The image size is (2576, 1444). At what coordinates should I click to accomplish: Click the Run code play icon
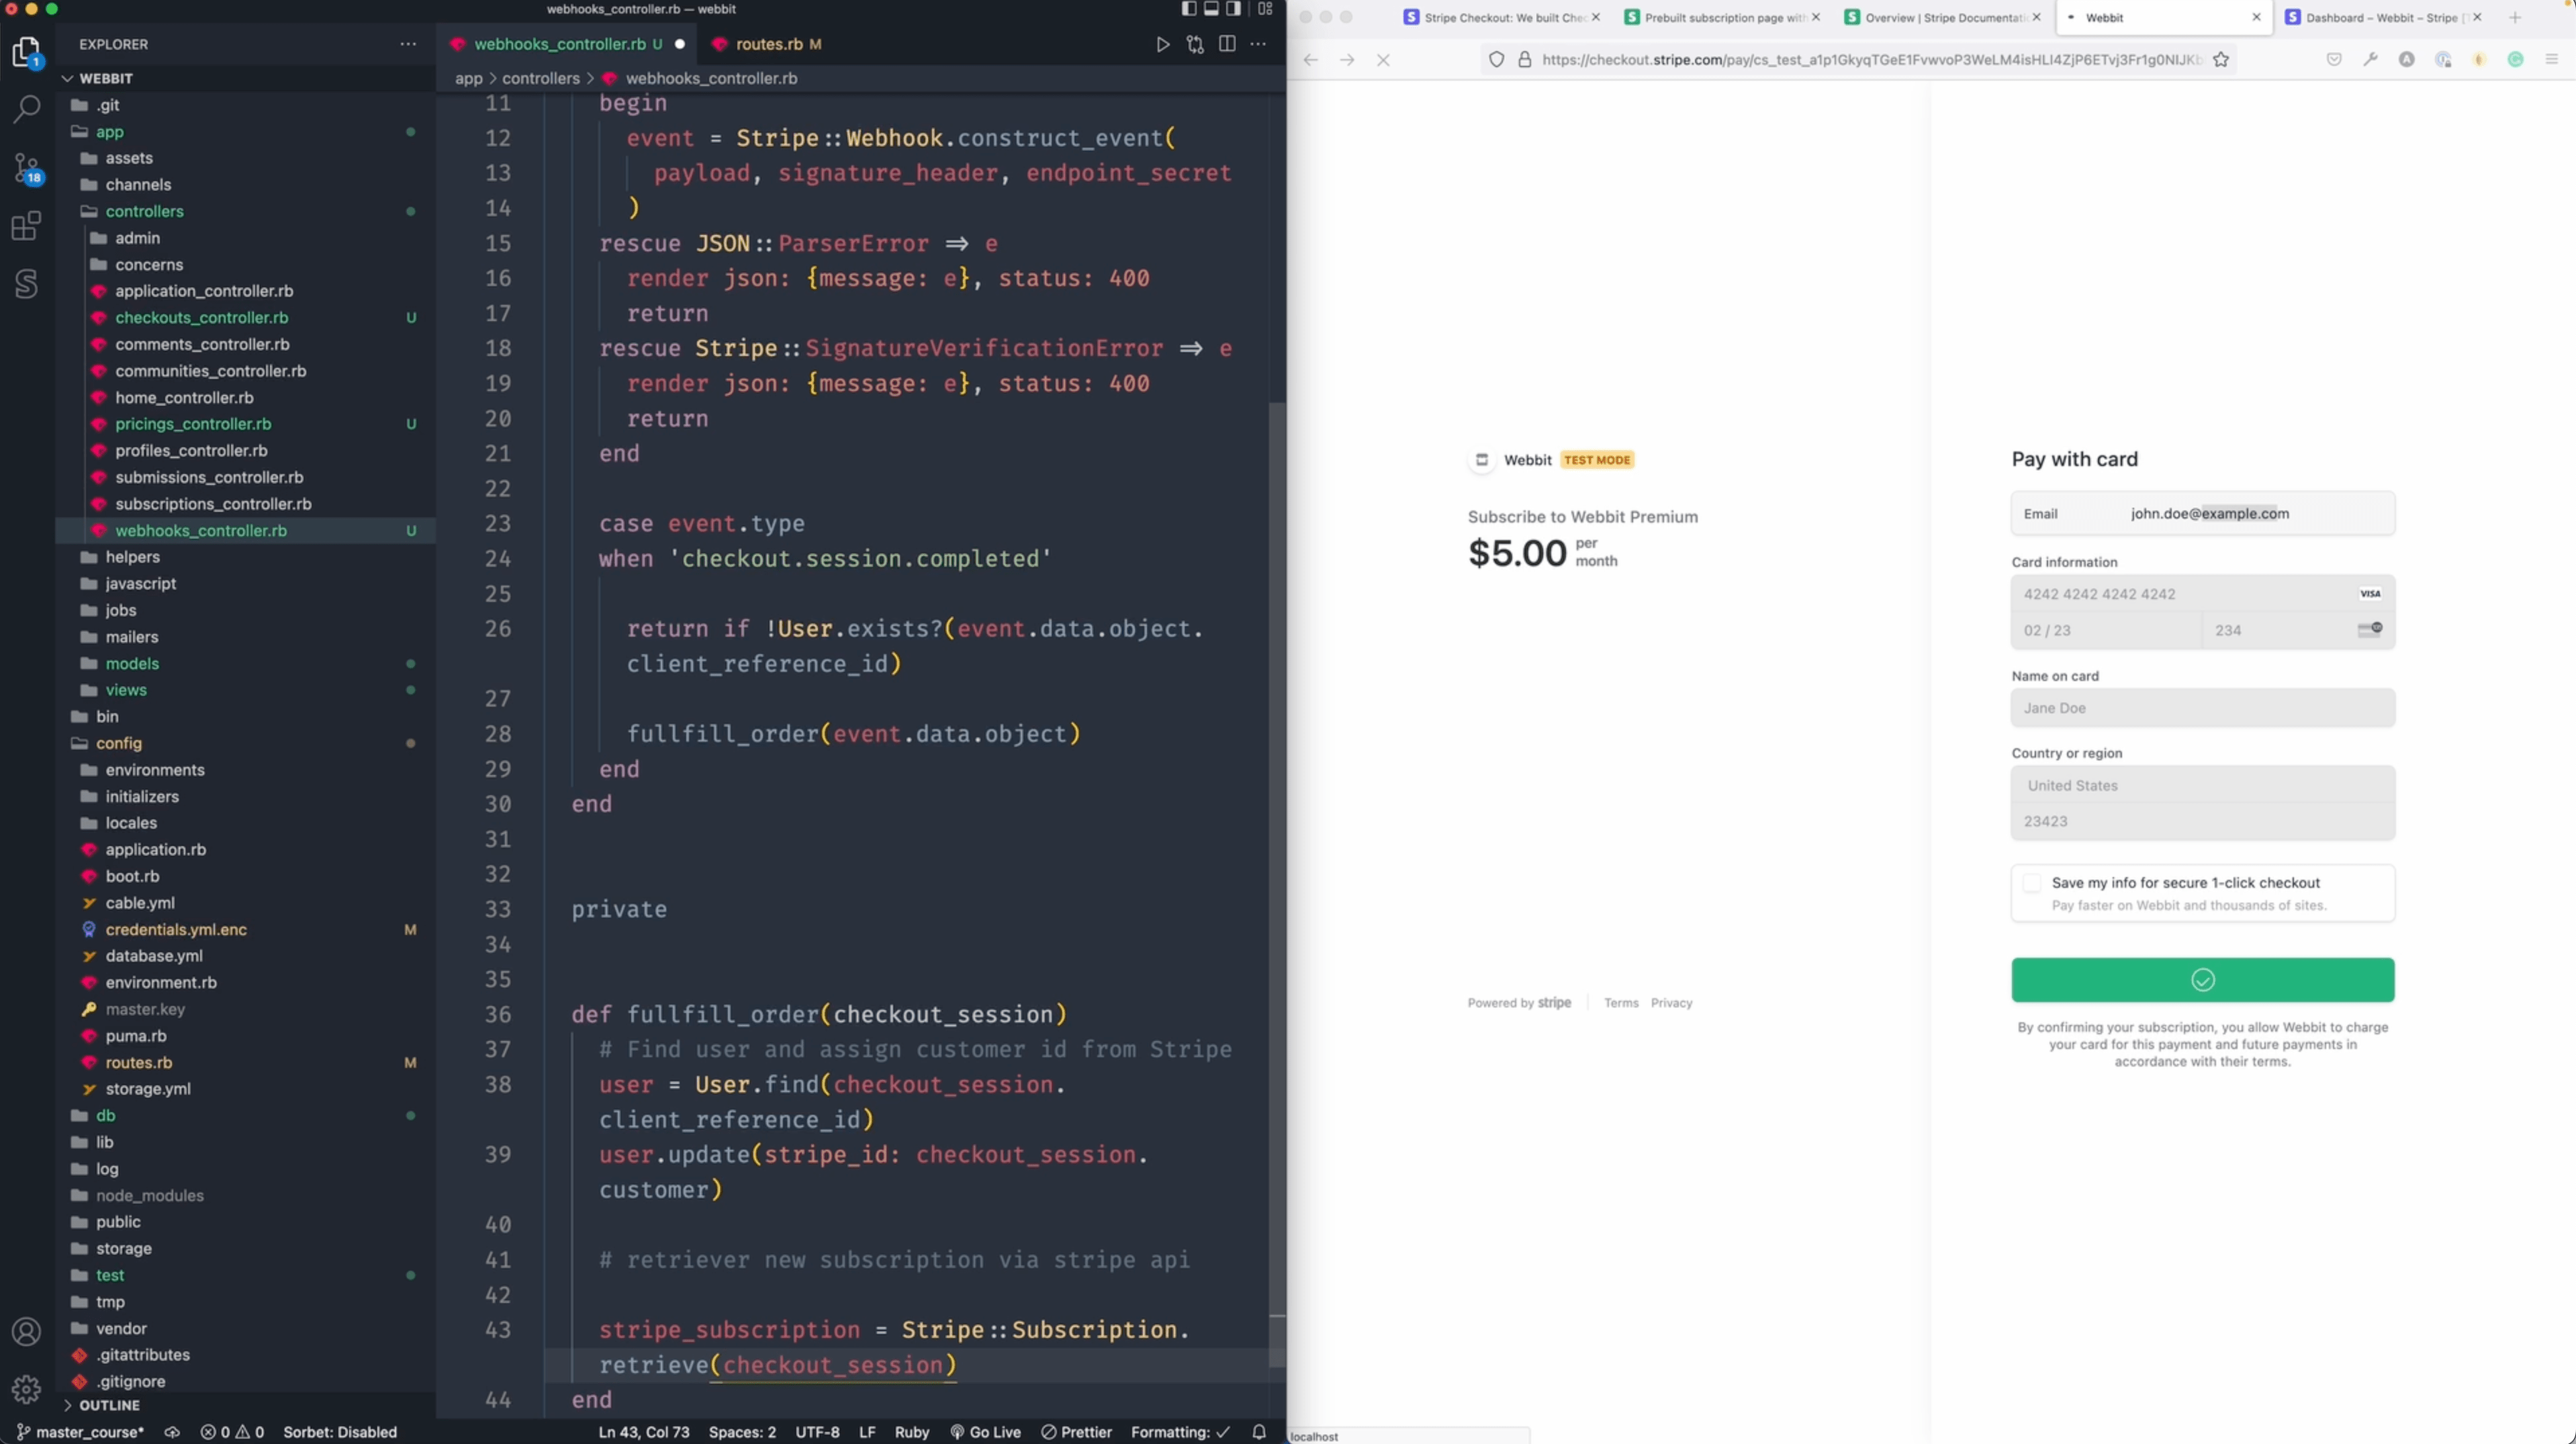coord(1162,44)
